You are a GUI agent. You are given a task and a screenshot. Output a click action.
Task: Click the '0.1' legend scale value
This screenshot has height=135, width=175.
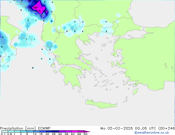coord(3,134)
